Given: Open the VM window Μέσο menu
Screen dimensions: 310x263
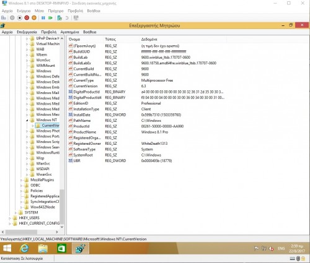Looking at the screenshot, I should pos(39,11).
